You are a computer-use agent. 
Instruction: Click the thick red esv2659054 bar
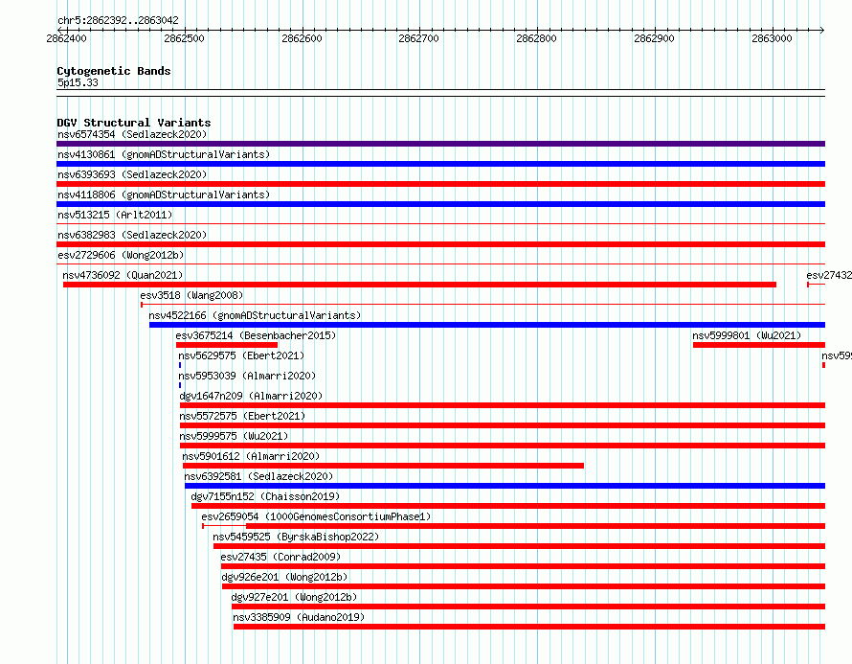(536, 526)
